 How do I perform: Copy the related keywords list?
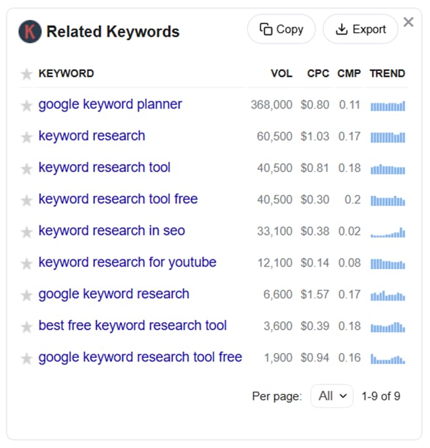coord(281,29)
